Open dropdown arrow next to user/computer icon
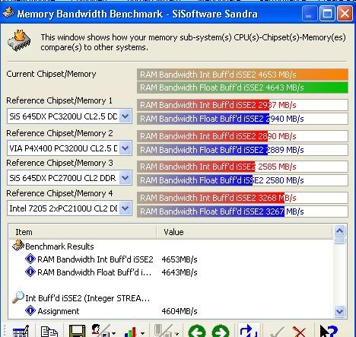Screen dimensions: 356x337 [113, 333]
